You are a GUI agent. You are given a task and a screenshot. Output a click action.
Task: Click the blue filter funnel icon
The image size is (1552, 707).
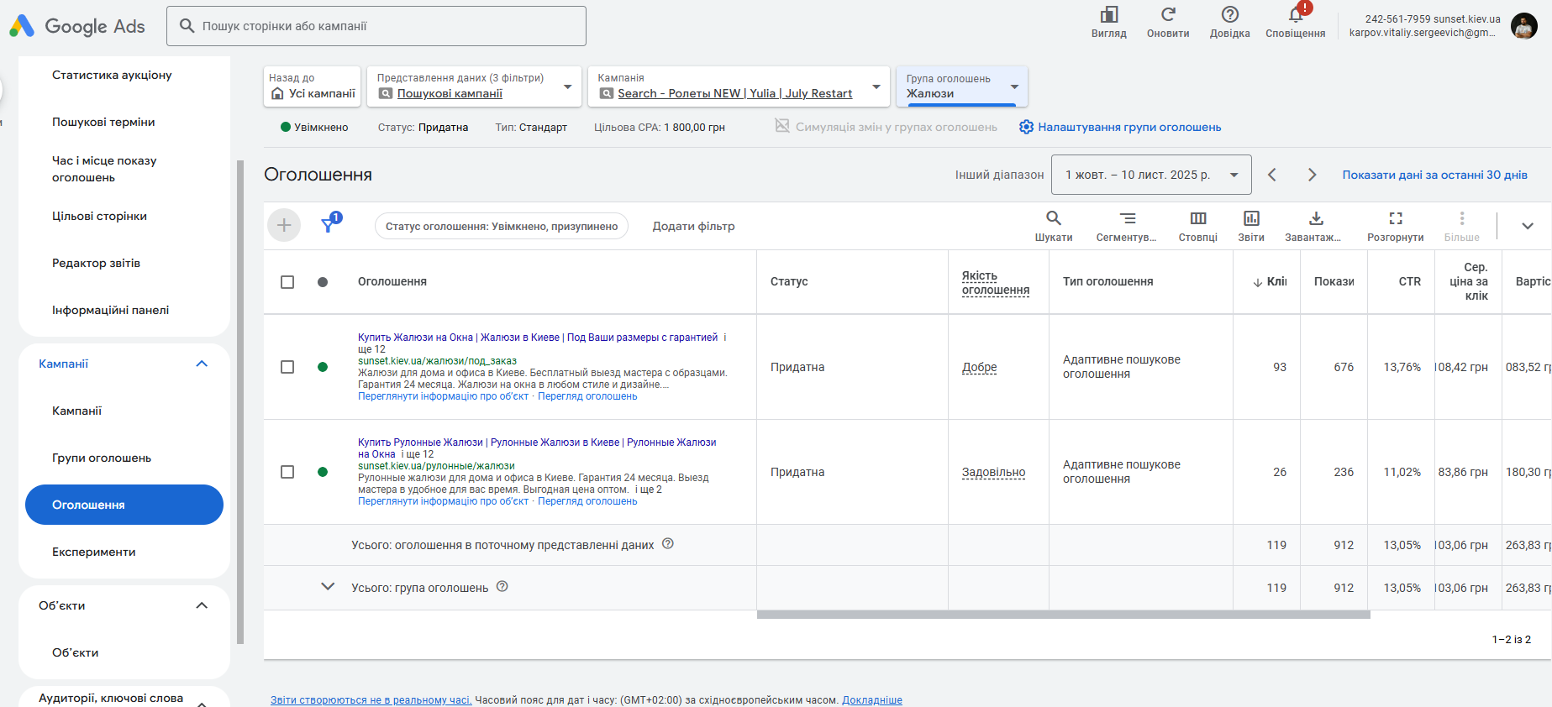(329, 225)
